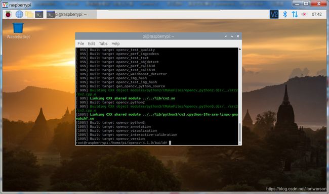Open the terminal Edit menu
This screenshot has height=194, width=329.
pyautogui.click(x=91, y=43)
